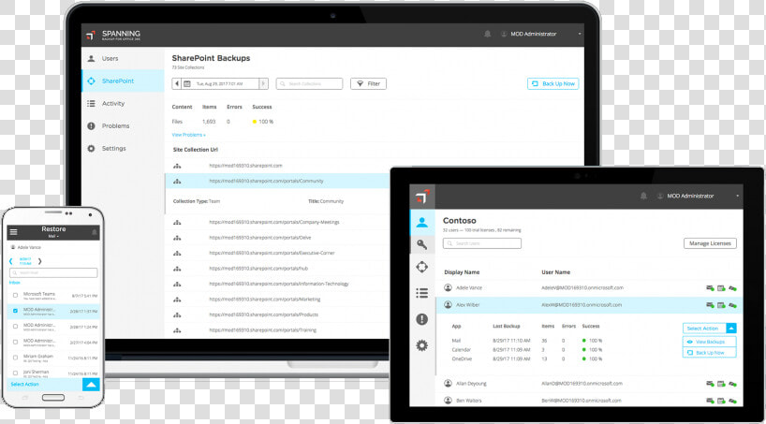Focus Search Collections field on laptop
The width and height of the screenshot is (766, 424).
point(309,84)
